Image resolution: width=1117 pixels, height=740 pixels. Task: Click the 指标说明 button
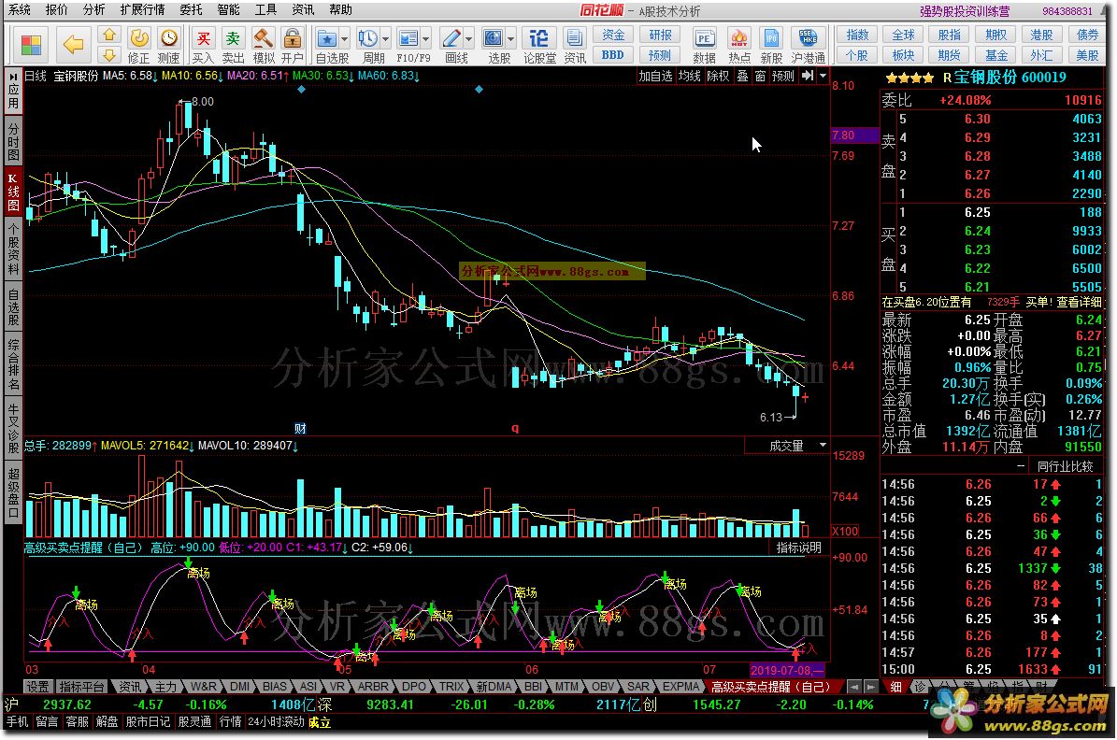(798, 547)
